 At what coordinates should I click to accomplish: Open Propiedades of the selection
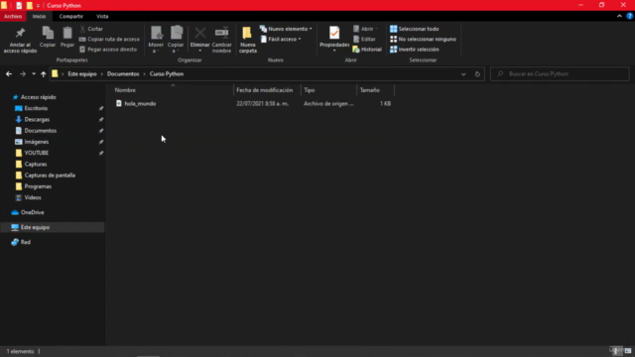click(x=334, y=39)
